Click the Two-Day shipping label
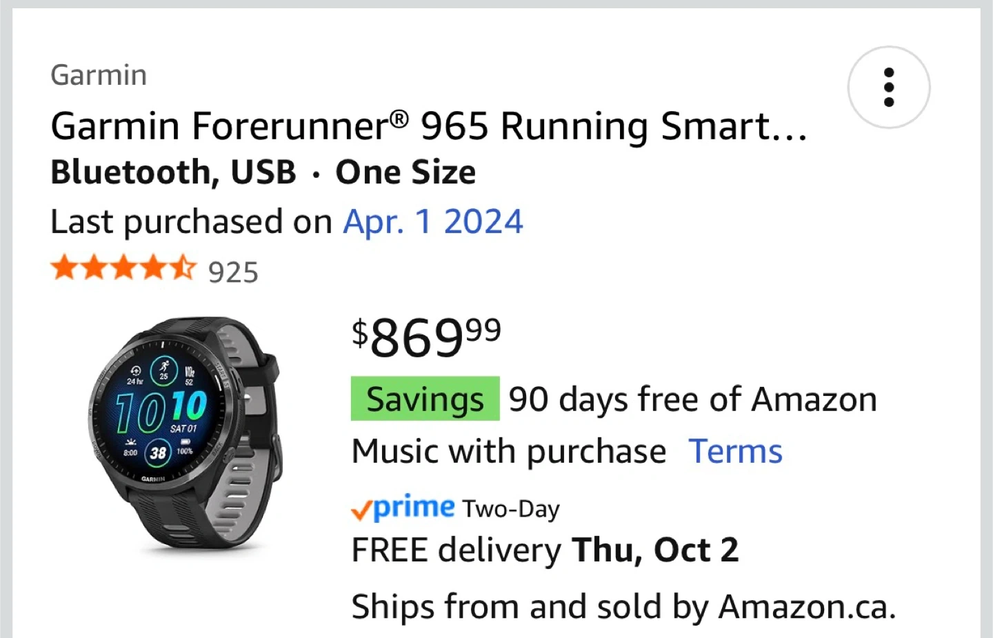 pyautogui.click(x=511, y=509)
